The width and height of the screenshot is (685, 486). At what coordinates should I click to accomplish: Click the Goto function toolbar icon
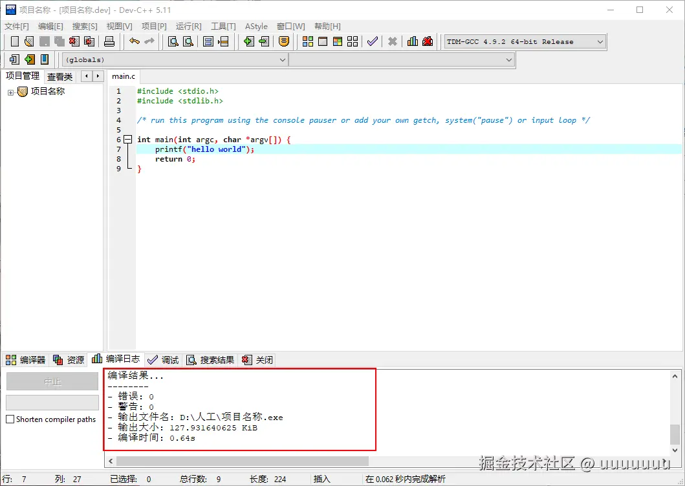pyautogui.click(x=208, y=41)
